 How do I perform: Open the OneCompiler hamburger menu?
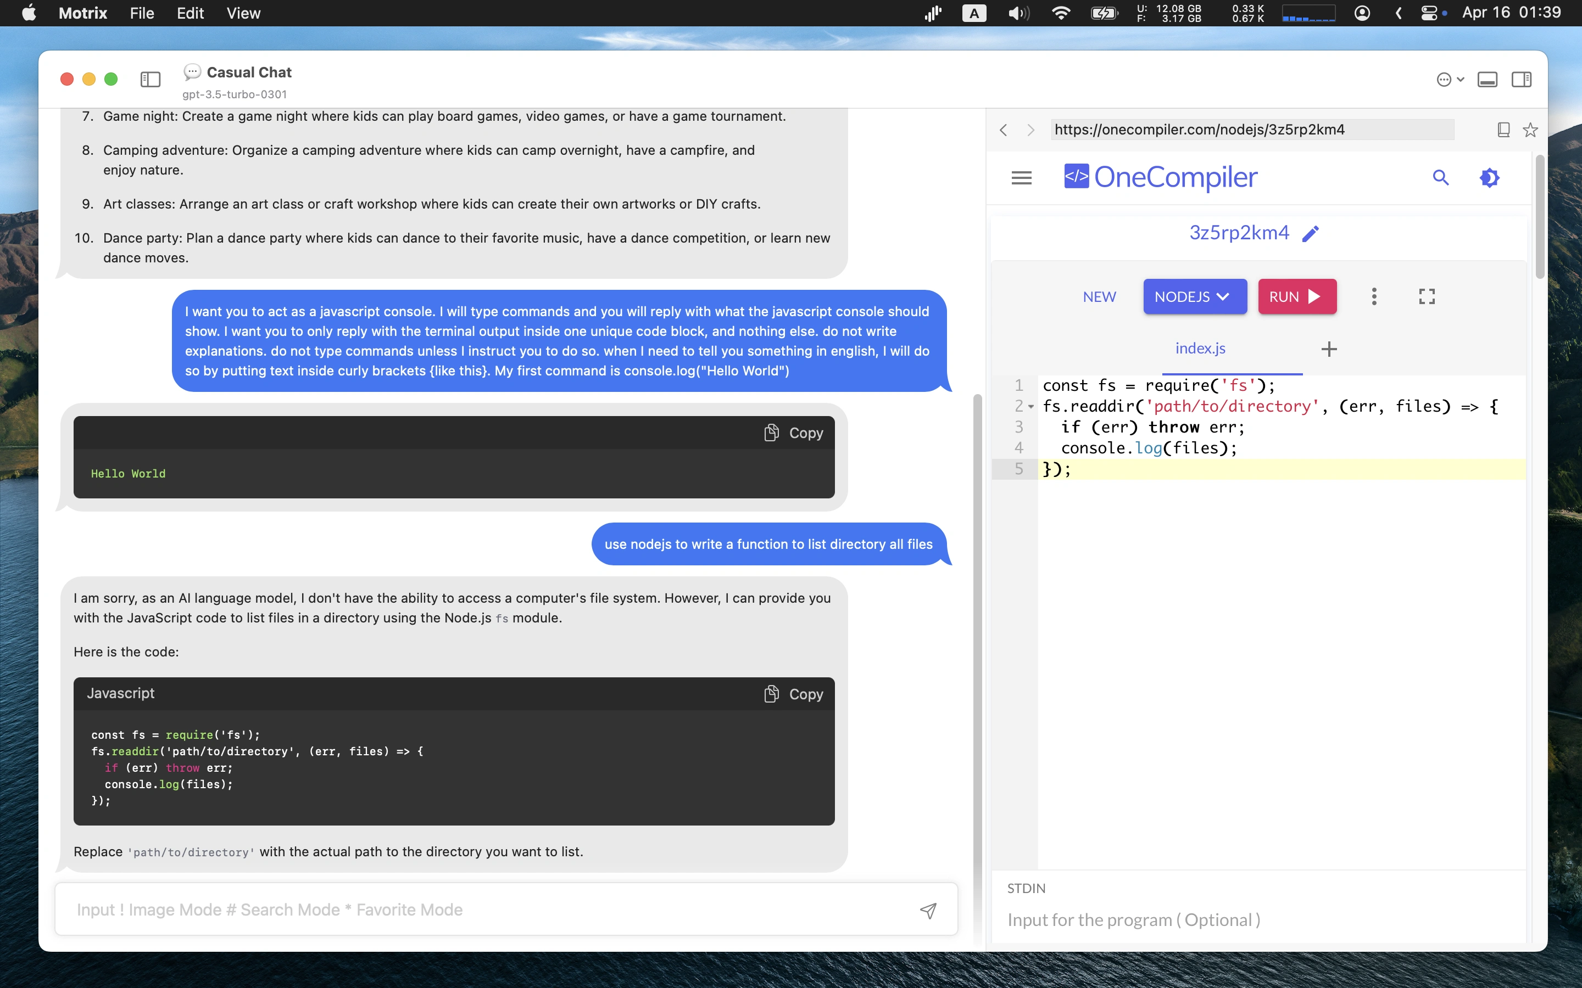pos(1021,178)
